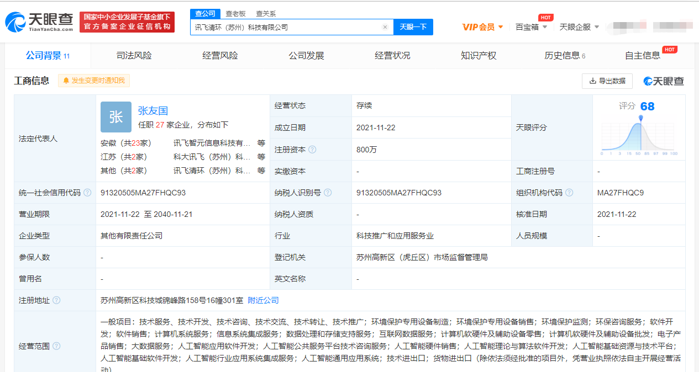699x372 pixels.
Task: Open the 公司背景 tab
Action: pyautogui.click(x=48, y=55)
